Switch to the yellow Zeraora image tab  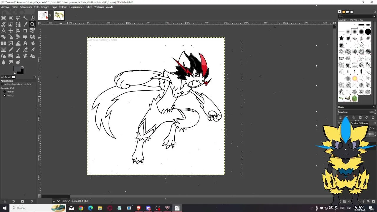(x=59, y=15)
